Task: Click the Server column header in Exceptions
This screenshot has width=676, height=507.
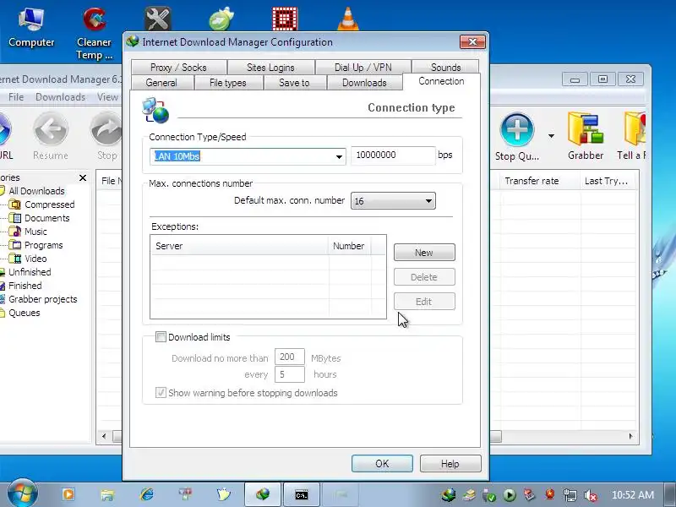Action: pyautogui.click(x=240, y=246)
